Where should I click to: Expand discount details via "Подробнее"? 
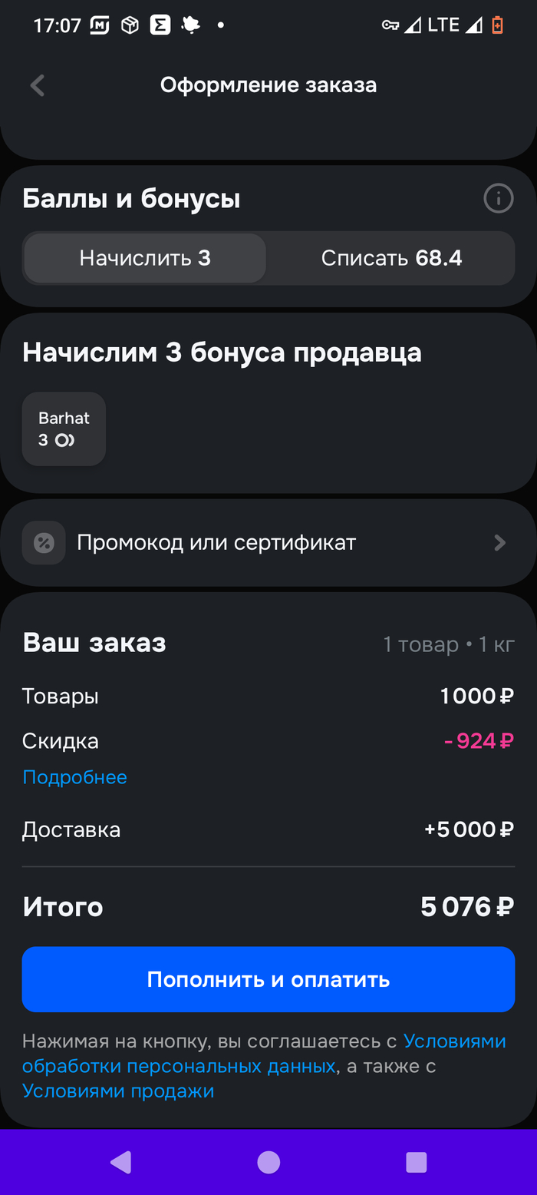(74, 777)
